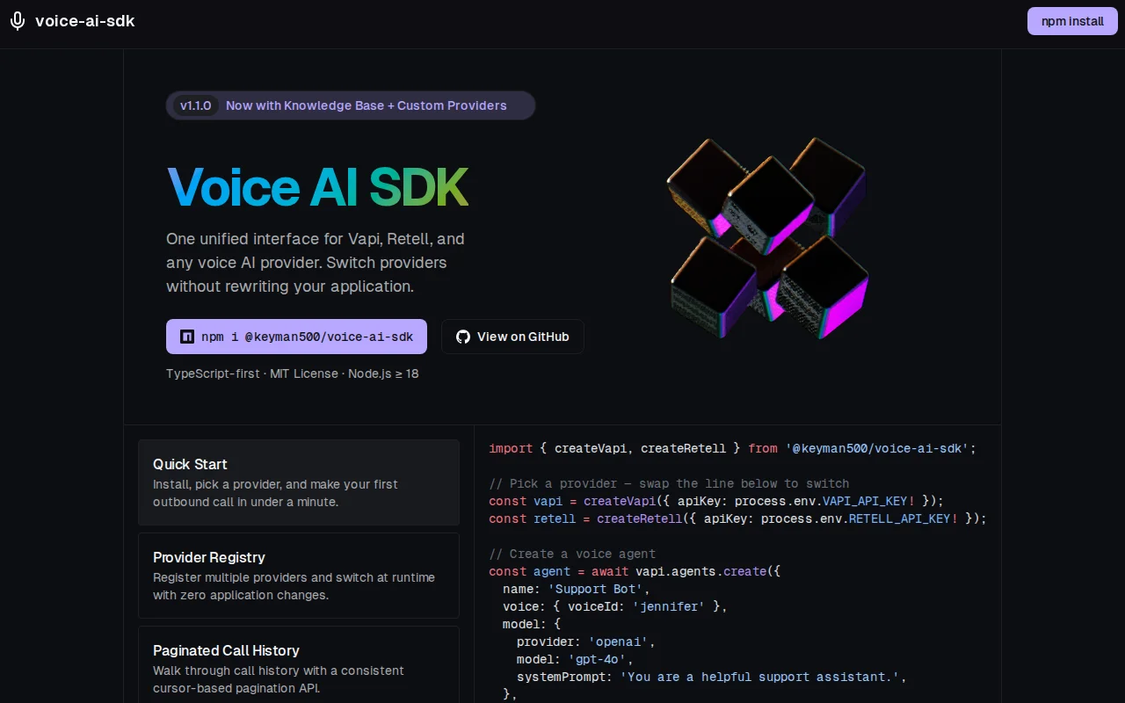The height and width of the screenshot is (703, 1125).
Task: Click the npm logo icon in install button
Action: pos(186,337)
